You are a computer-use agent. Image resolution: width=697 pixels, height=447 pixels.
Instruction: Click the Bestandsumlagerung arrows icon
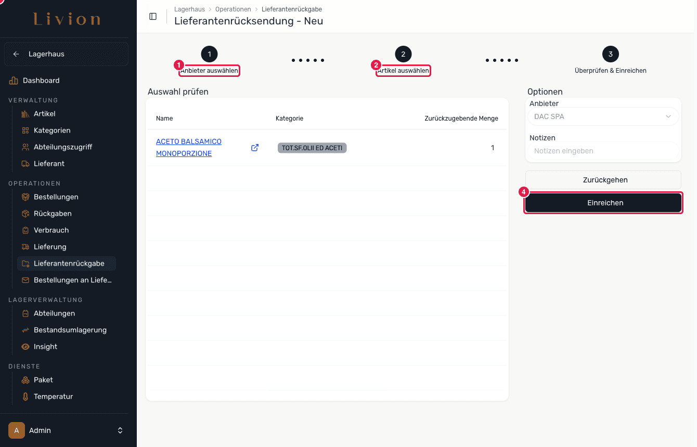(x=25, y=330)
